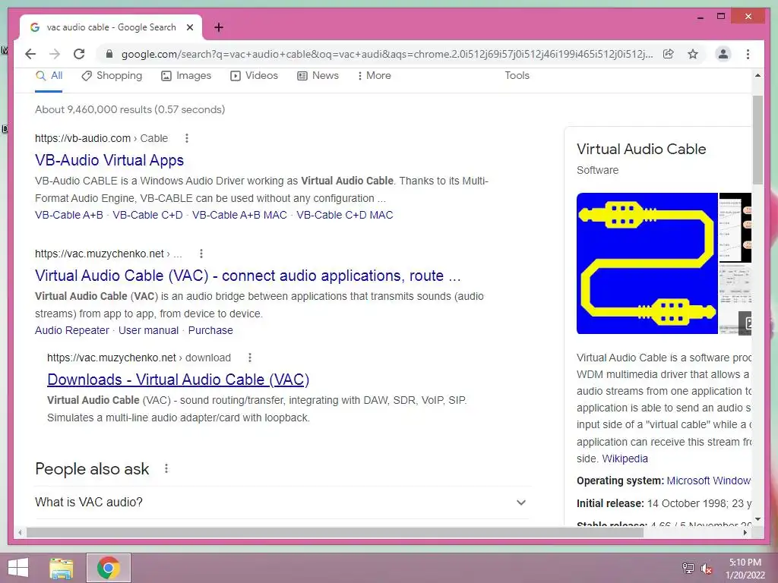
Task: Open options for muzychenko download result
Action: coord(249,358)
